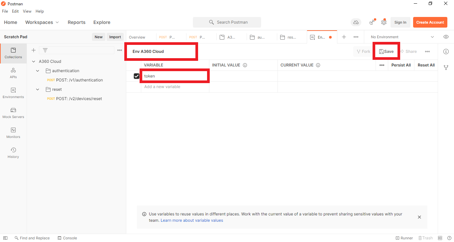Open the Mock Servers sidebar panel
Screen dimensions: 454x242
coord(13,113)
